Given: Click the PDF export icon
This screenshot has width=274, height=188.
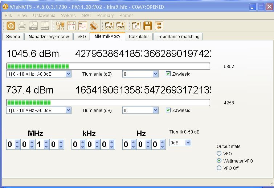Looking at the screenshot, I should pos(33,26).
